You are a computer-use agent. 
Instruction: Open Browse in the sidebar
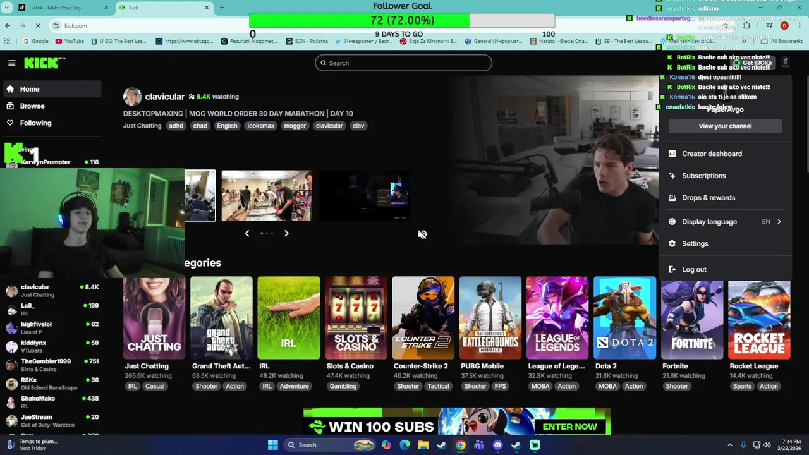(52, 106)
